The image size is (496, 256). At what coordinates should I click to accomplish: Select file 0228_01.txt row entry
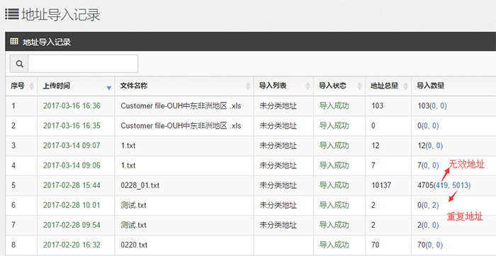click(140, 185)
